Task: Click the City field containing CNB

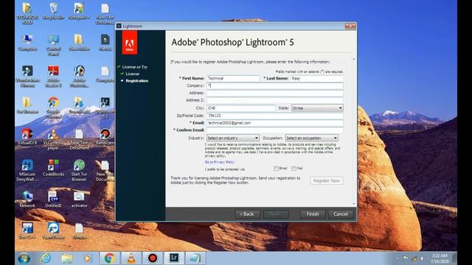Action: (241, 108)
